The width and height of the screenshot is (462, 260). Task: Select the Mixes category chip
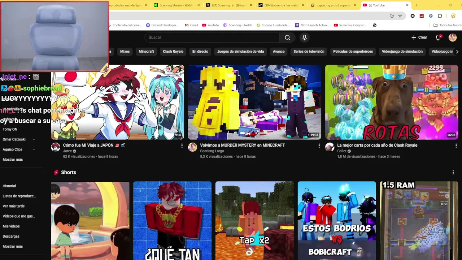click(x=125, y=52)
